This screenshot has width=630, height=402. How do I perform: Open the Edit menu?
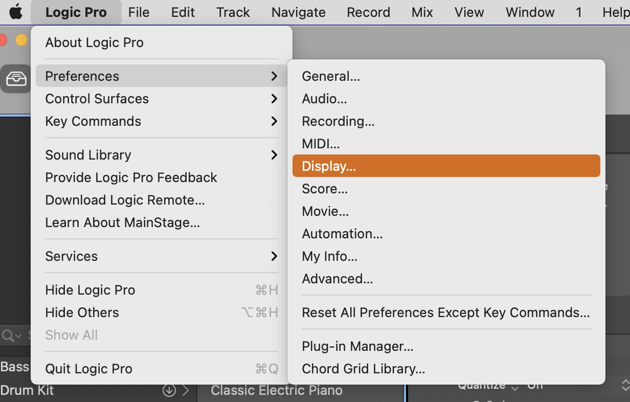(183, 12)
